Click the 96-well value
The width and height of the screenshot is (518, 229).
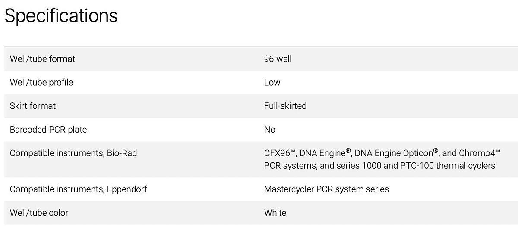278,59
